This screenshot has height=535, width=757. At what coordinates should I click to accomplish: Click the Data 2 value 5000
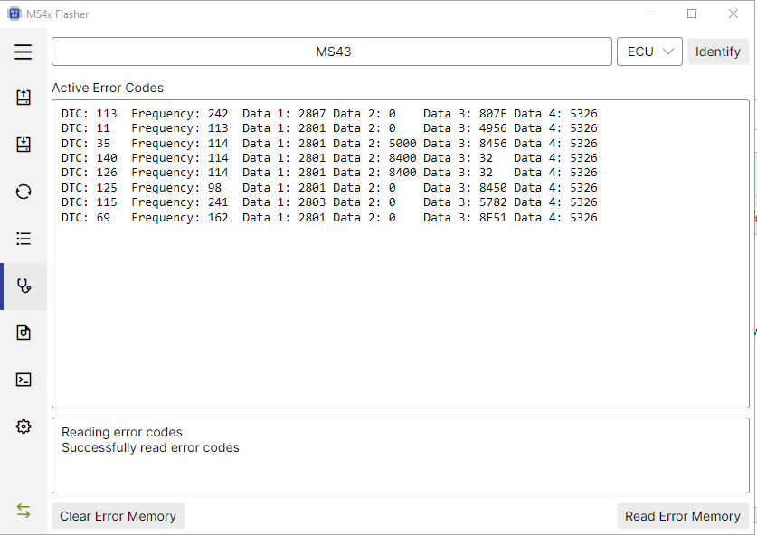click(x=402, y=144)
